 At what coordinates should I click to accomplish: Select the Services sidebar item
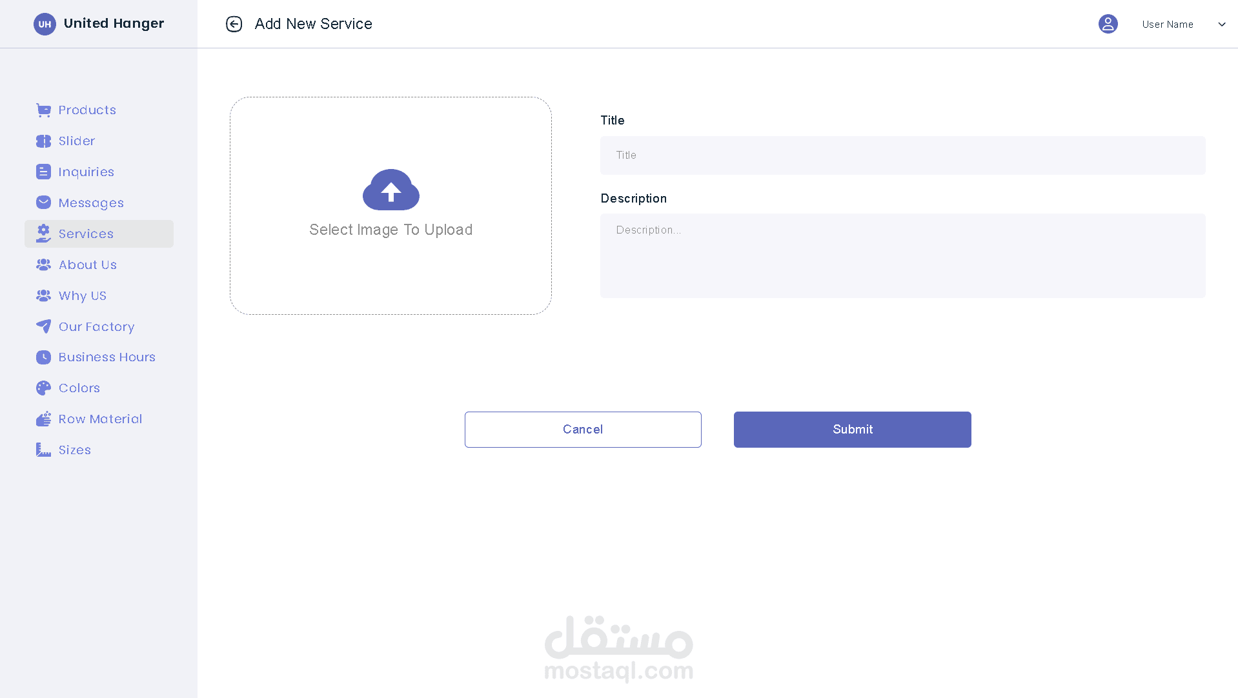pos(99,234)
